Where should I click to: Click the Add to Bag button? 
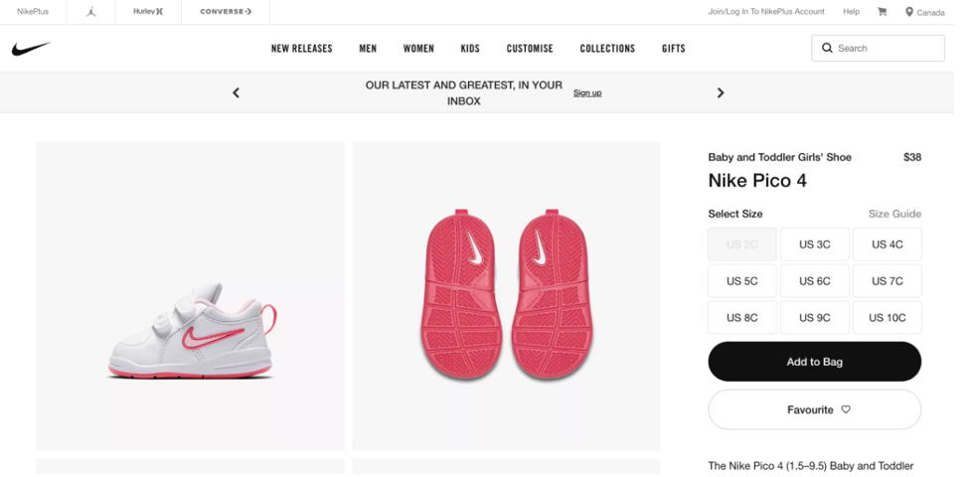click(815, 362)
